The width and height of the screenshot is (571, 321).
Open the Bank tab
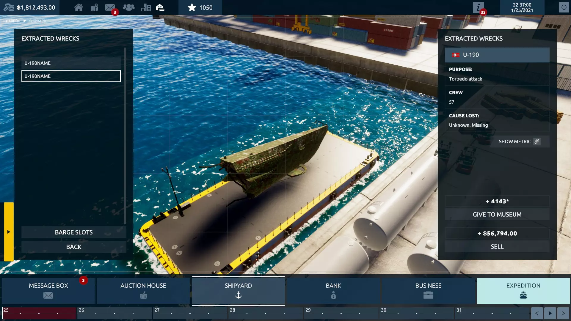pos(333,290)
